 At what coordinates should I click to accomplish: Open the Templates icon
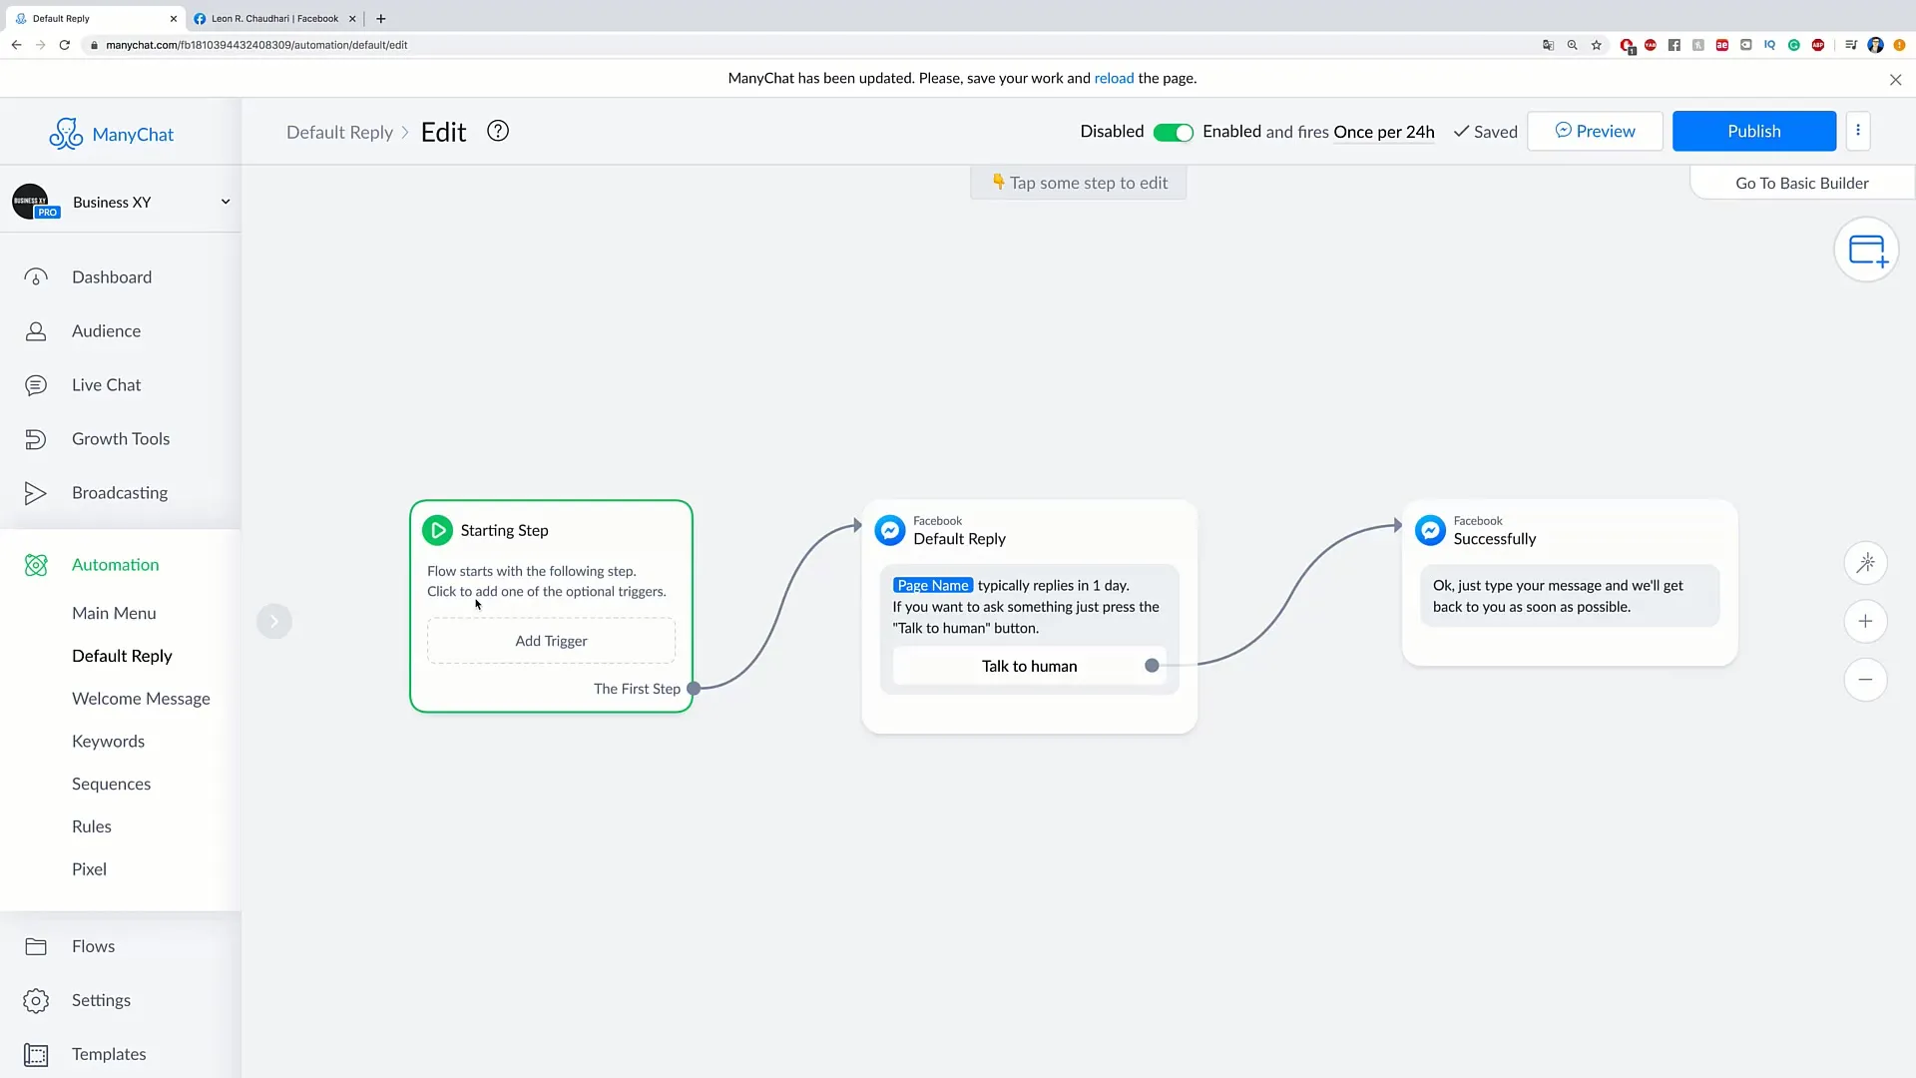36,1054
